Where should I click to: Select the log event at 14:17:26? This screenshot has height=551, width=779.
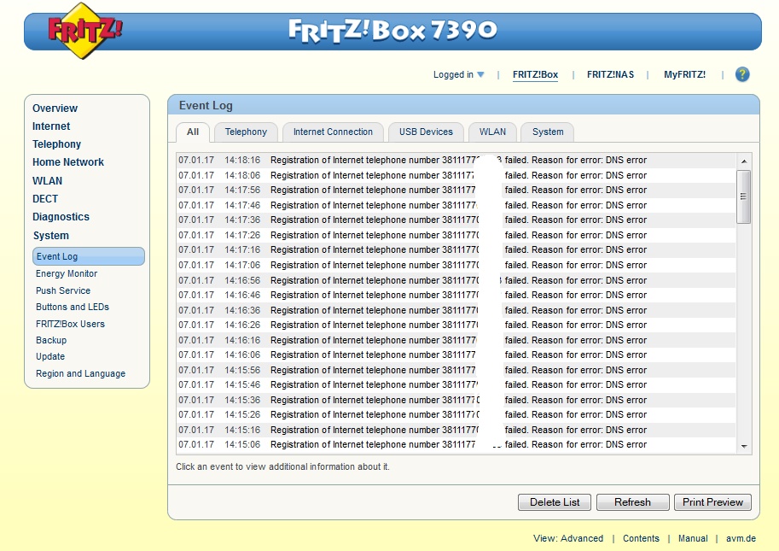(x=456, y=235)
